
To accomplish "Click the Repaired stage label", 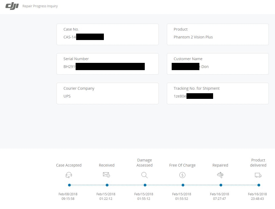I will click(x=220, y=165).
